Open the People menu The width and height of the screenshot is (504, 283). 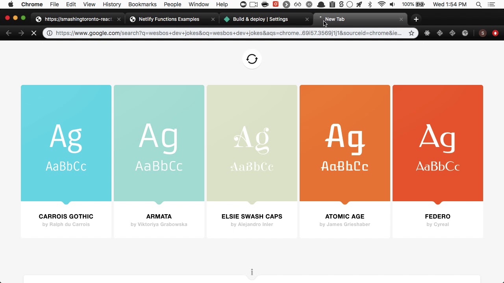click(x=172, y=4)
